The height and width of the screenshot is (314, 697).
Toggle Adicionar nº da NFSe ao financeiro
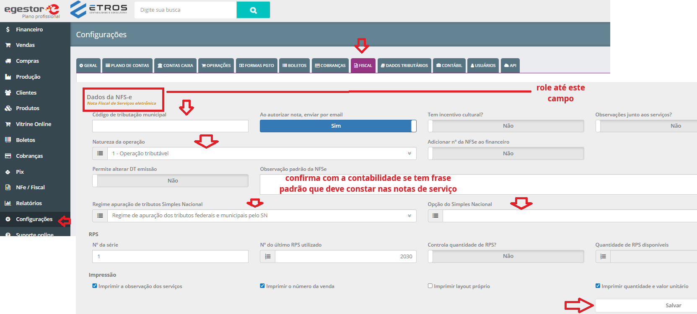tap(506, 153)
